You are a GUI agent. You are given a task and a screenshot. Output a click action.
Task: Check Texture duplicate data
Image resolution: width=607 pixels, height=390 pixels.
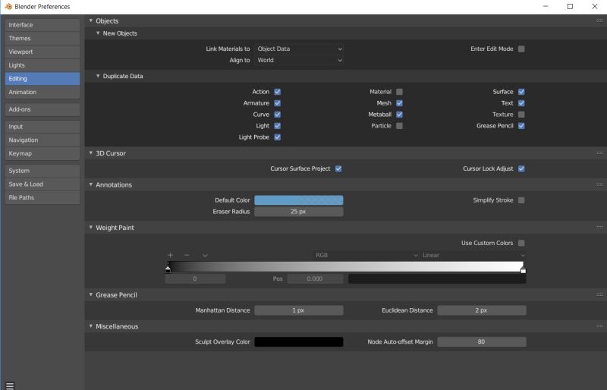pos(521,115)
